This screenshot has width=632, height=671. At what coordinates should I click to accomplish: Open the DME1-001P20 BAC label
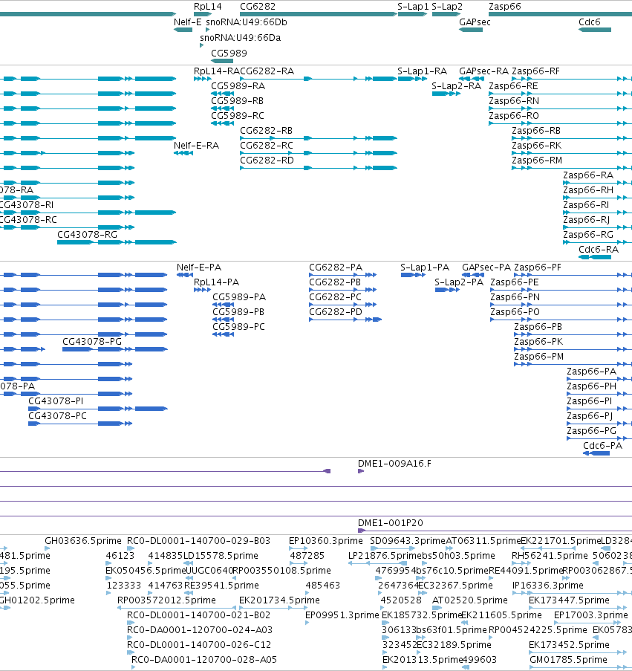pos(391,523)
